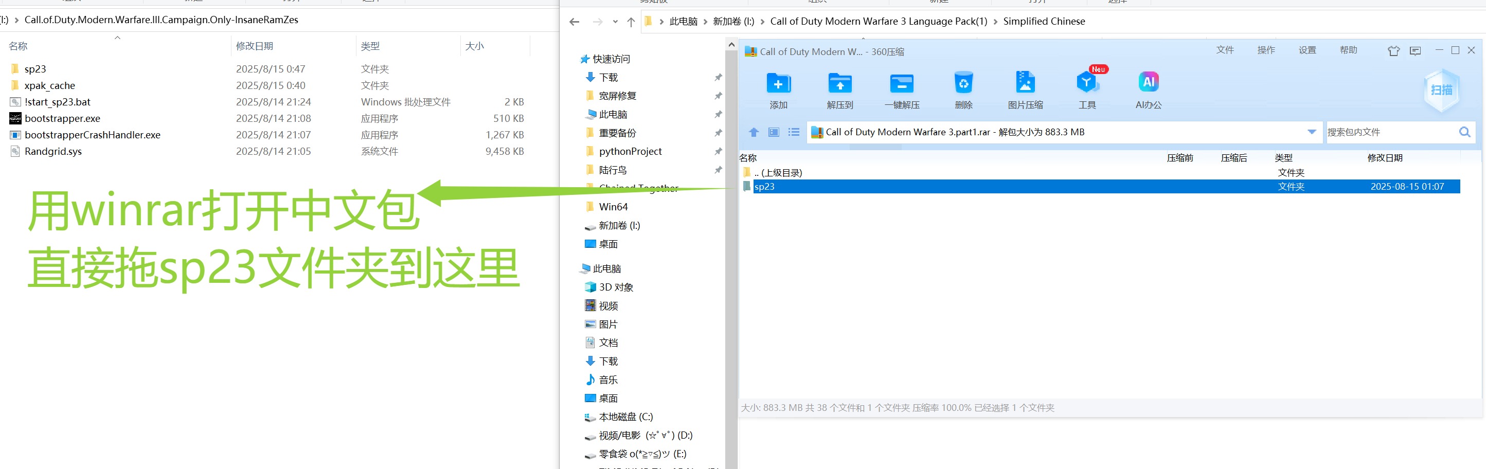Click the pin icon next to 宽屏修复

click(718, 96)
